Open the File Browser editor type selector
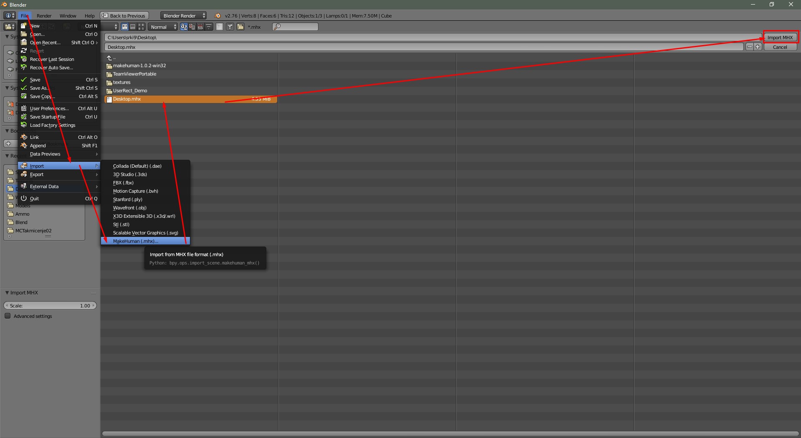801x438 pixels. pos(10,27)
